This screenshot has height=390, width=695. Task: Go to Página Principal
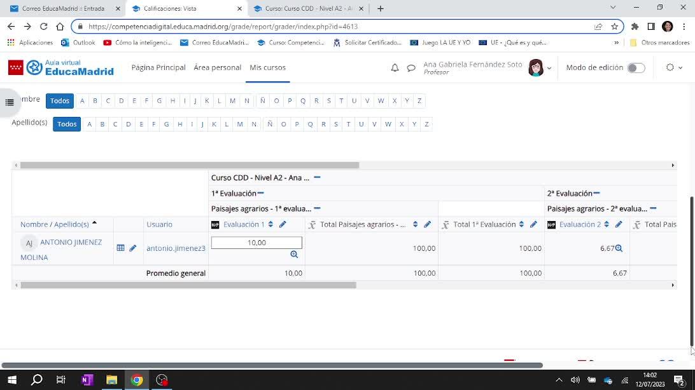[x=158, y=67]
